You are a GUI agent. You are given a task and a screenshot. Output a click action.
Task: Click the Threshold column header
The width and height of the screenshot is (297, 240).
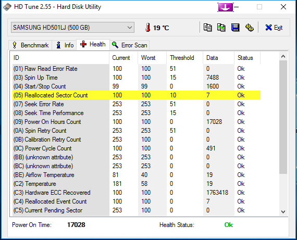[x=184, y=58]
